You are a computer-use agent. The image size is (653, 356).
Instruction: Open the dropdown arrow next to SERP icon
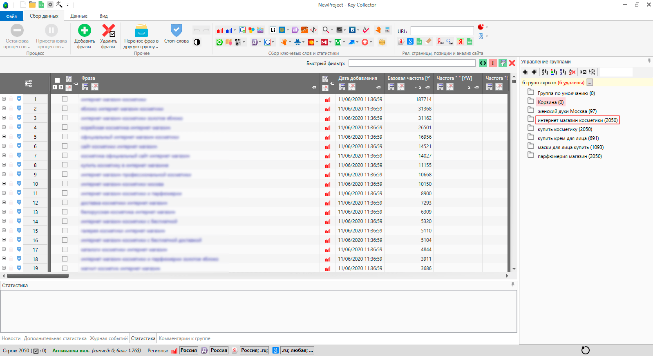244,42
